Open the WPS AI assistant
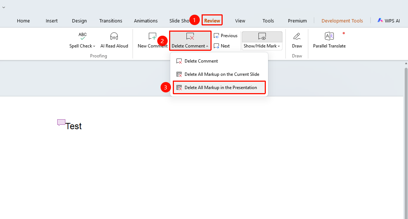This screenshot has height=219, width=408. click(x=389, y=21)
